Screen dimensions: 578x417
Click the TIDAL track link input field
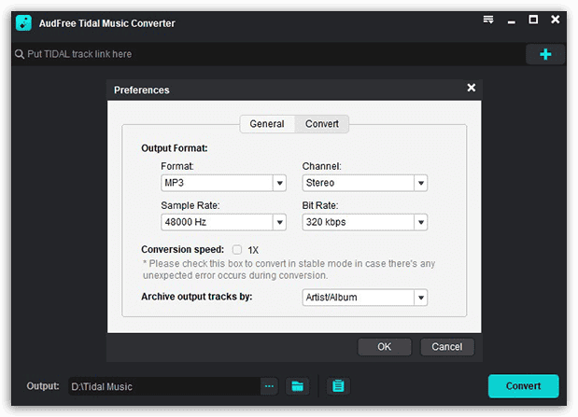click(x=269, y=54)
